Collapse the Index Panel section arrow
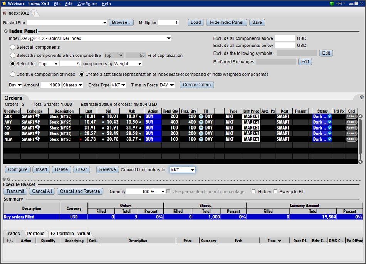 click(x=6, y=31)
